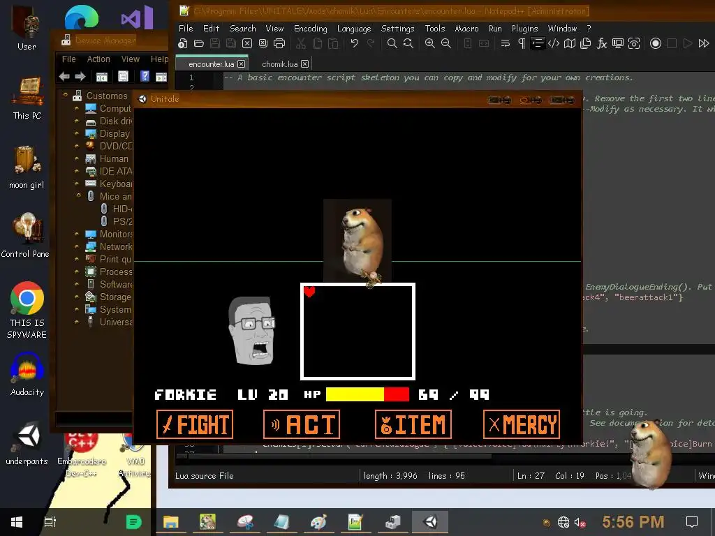Open the Settings menu in Notepad++
Viewport: 715px width, 536px height.
(x=397, y=28)
